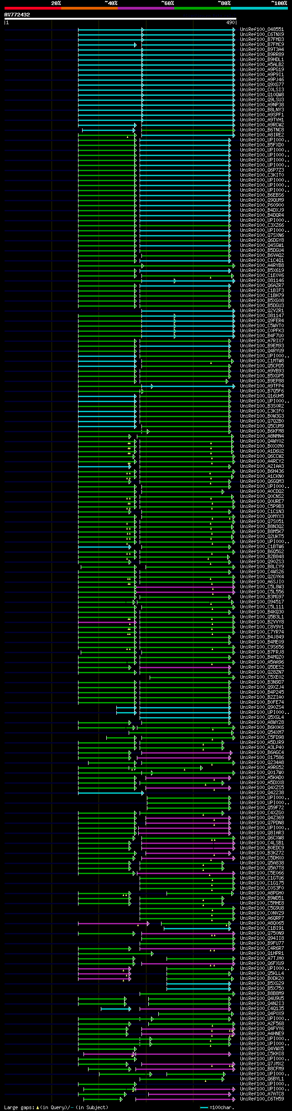
Task: Select hit label UniRef100_C1MTW8
Action: 262,361
